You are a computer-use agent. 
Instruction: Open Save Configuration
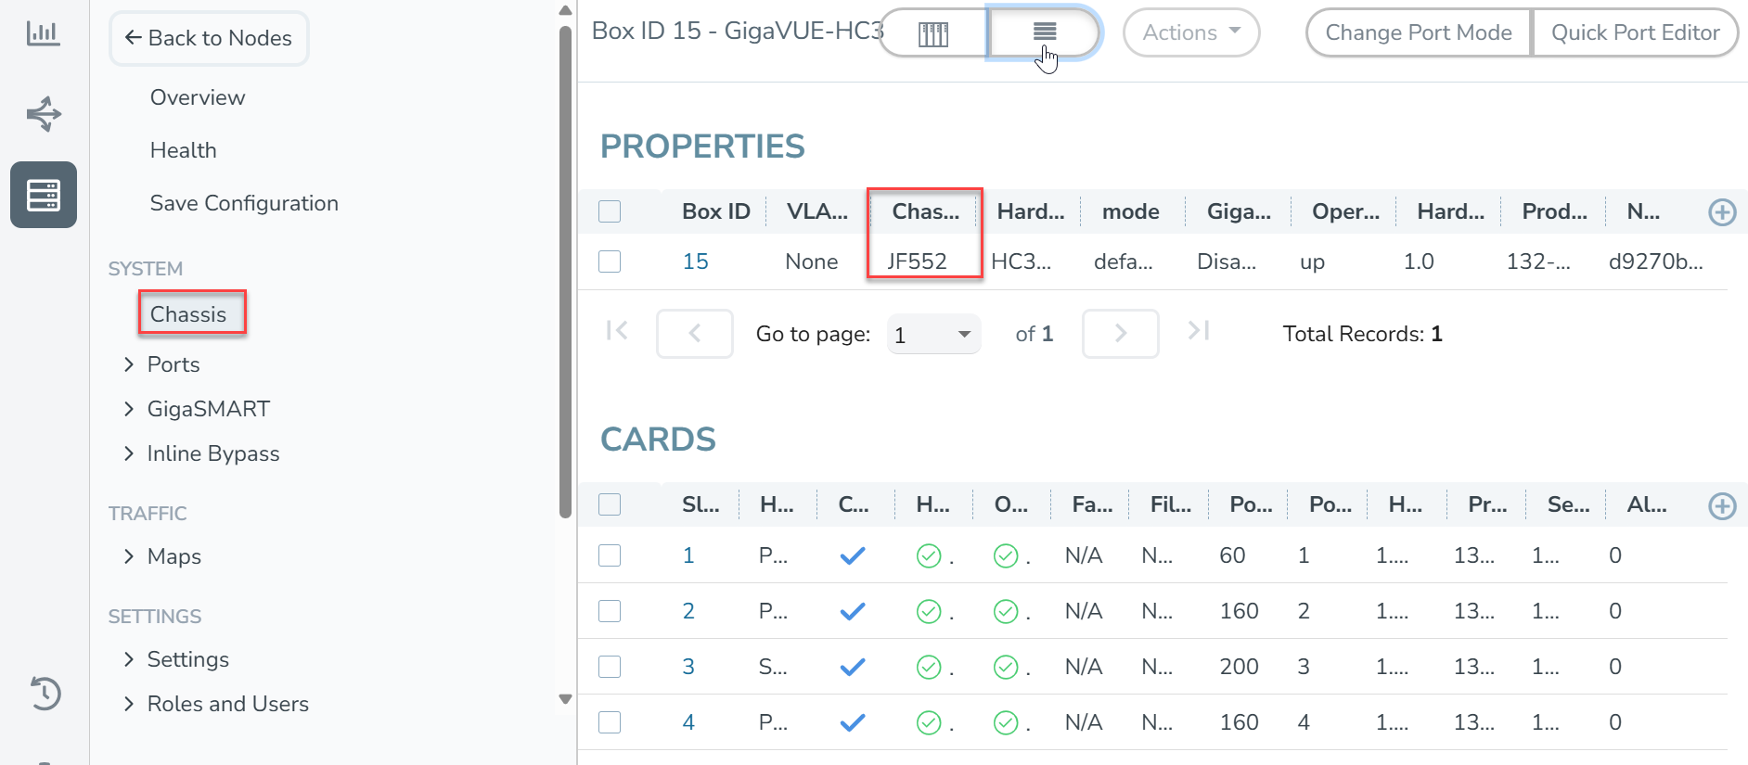click(x=244, y=203)
